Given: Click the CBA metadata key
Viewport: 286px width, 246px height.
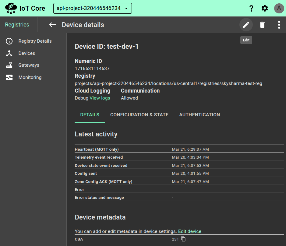Looking at the screenshot, I should click(79, 239).
